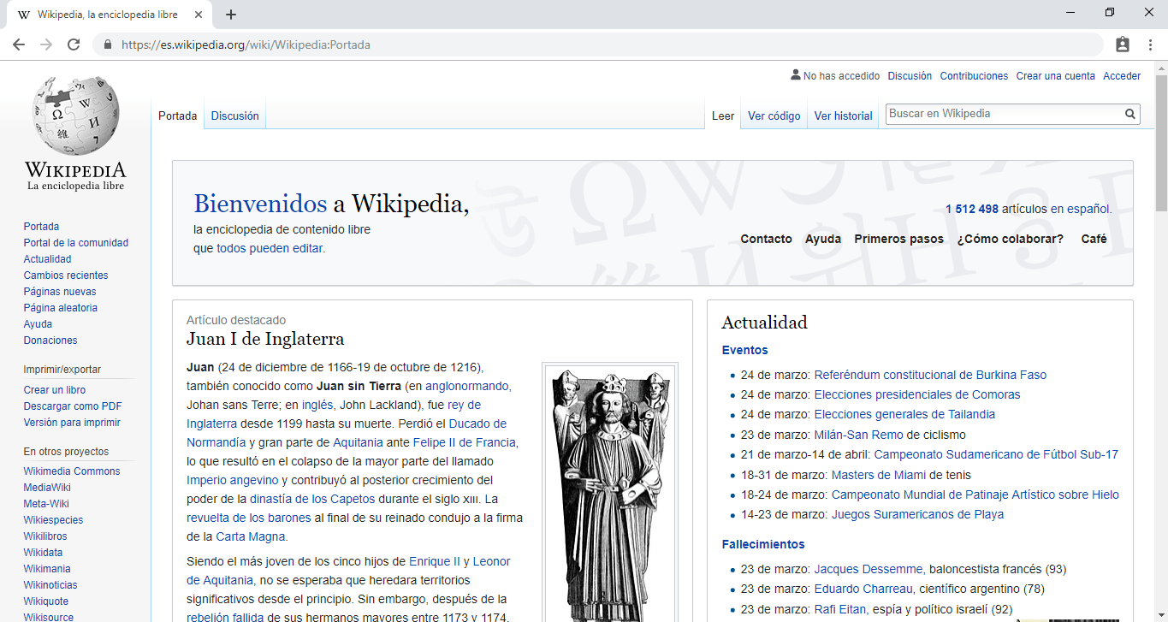Click the Juan I tomb effigy image
The image size is (1168, 622).
coord(610,494)
